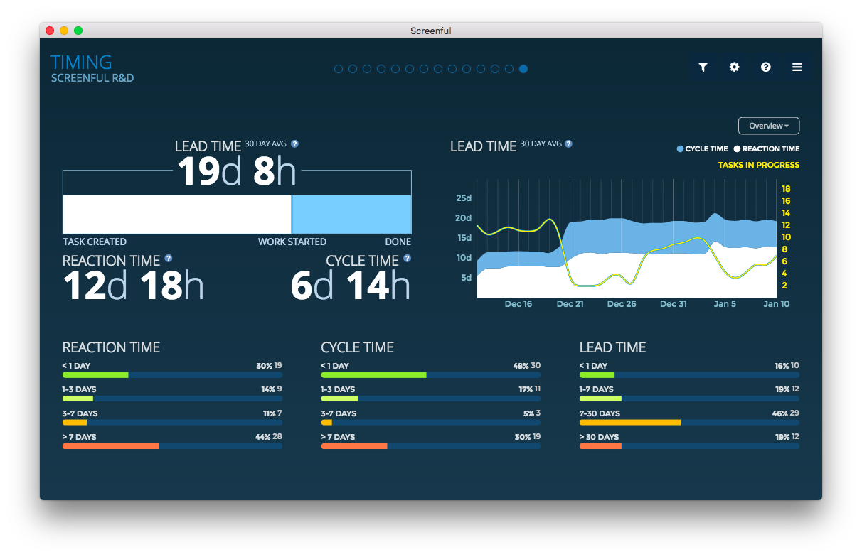
Task: Toggle the REACTION TIME series in the legend
Action: tap(766, 148)
